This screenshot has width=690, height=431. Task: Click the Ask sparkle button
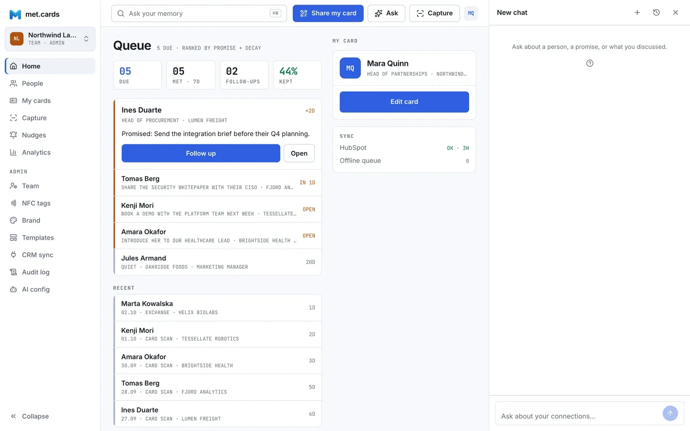click(x=386, y=13)
